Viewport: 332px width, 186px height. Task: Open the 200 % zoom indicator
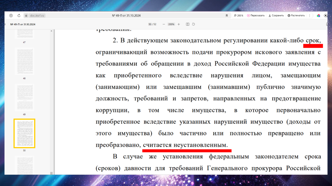[238, 16]
